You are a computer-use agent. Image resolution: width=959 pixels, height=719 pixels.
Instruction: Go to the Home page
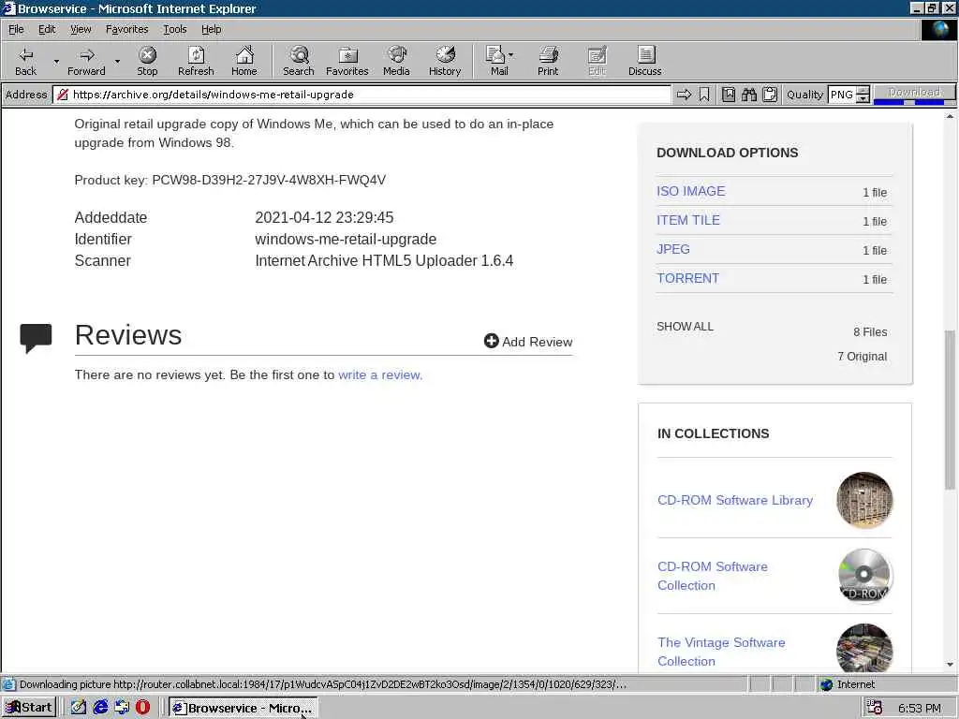pos(244,61)
